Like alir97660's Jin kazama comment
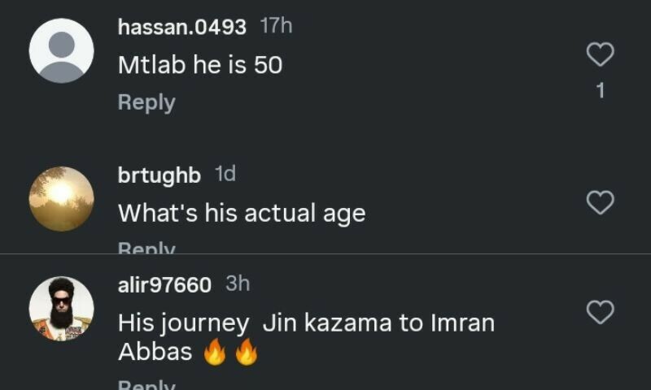The width and height of the screenshot is (651, 390). pyautogui.click(x=600, y=311)
